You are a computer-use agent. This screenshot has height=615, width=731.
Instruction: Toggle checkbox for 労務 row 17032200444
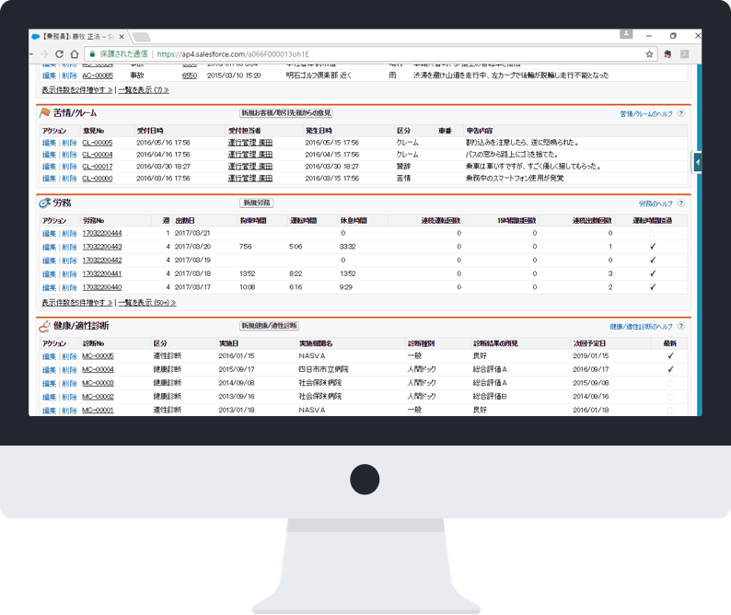click(652, 233)
